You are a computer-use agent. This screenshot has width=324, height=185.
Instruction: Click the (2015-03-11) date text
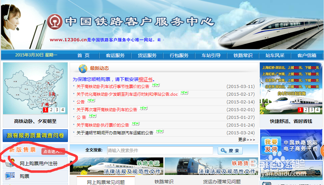pos(241,87)
